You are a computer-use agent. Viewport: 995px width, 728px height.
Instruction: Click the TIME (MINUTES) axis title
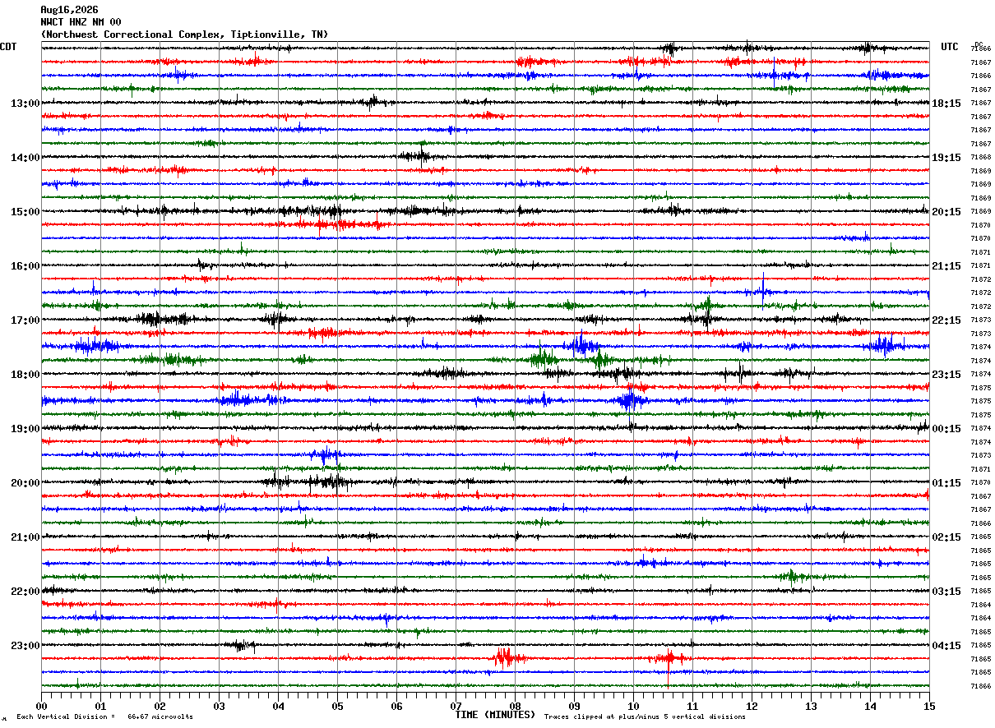[495, 715]
